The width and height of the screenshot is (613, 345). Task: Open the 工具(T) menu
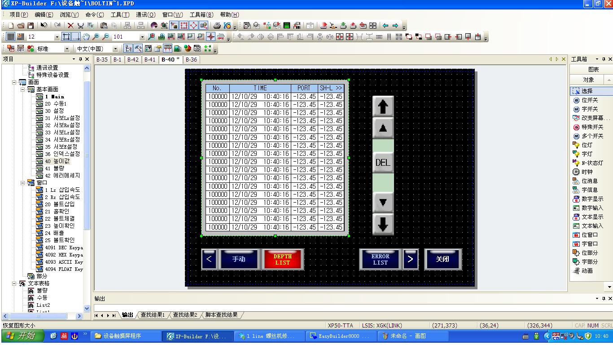coord(120,15)
